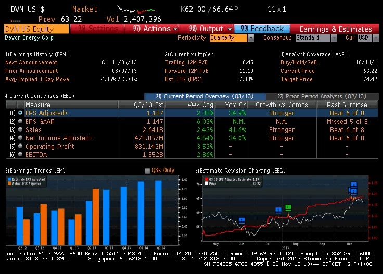Click the Sales estimate 2.641B
This screenshot has height=274, width=383.
153,130
